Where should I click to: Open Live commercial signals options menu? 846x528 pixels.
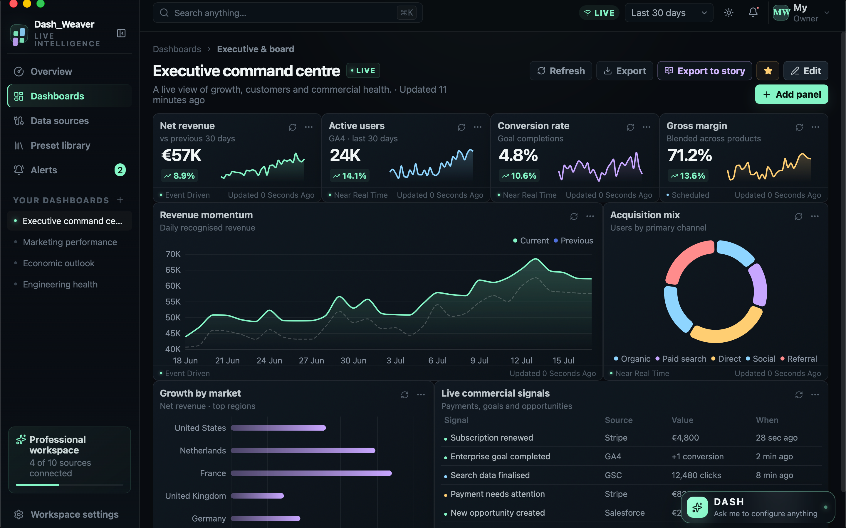coord(815,395)
